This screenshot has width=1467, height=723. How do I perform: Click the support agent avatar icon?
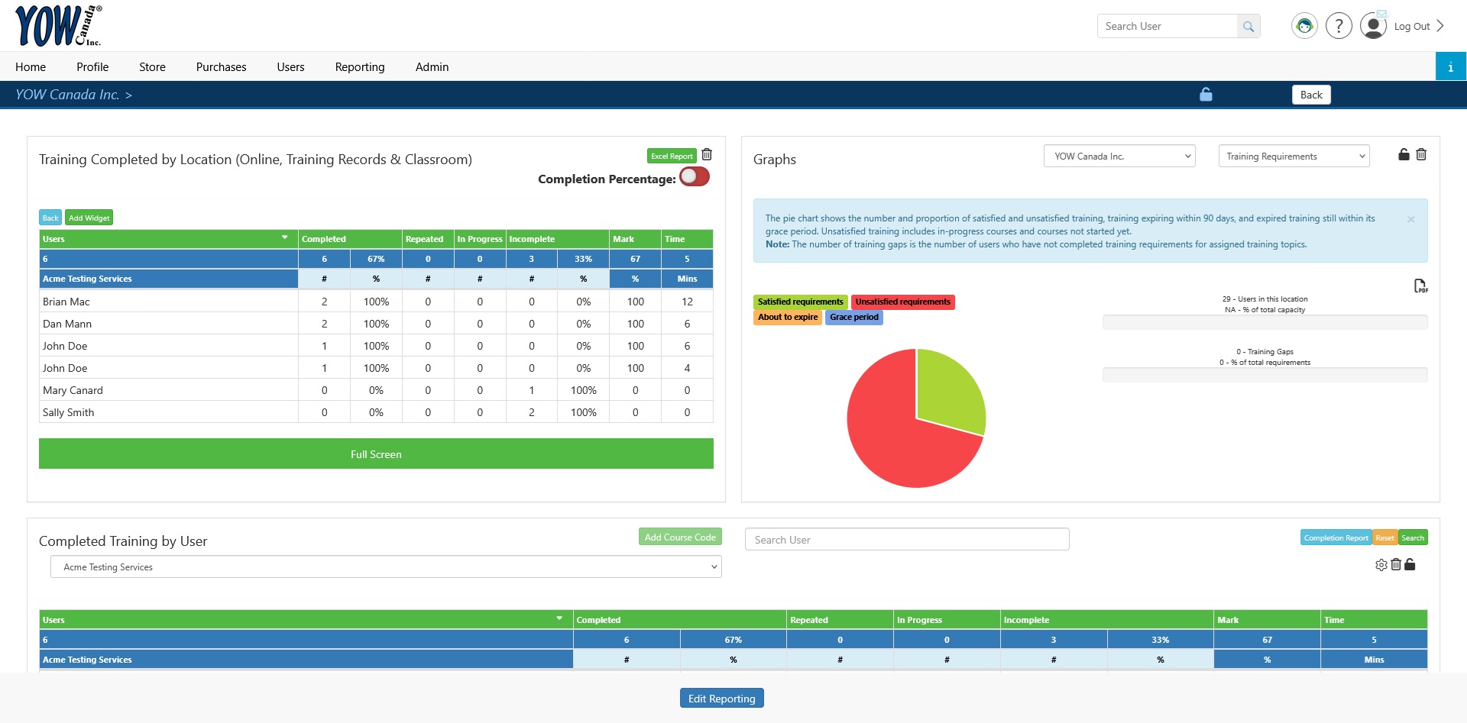(1304, 26)
